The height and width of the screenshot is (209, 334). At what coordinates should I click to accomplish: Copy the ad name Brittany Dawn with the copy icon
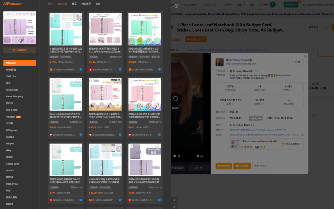point(256,71)
